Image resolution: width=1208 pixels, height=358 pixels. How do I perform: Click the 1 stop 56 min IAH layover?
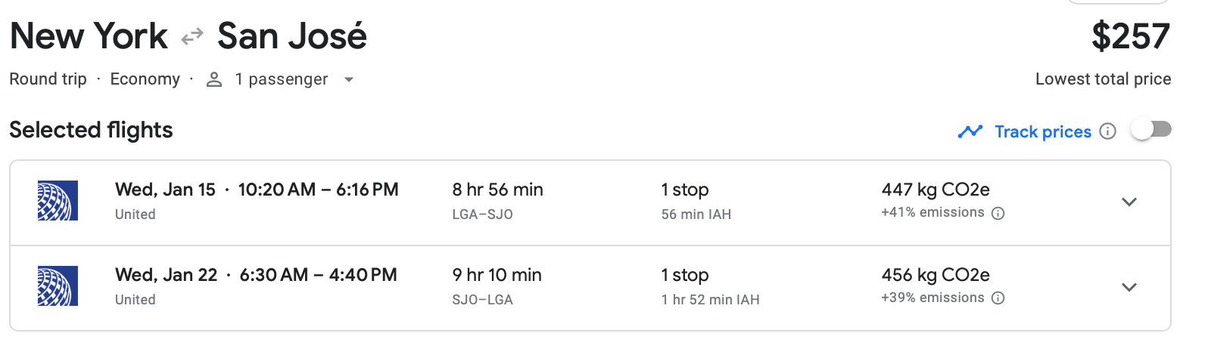click(696, 201)
